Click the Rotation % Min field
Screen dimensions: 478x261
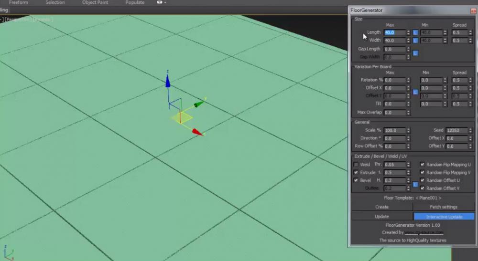(431, 80)
